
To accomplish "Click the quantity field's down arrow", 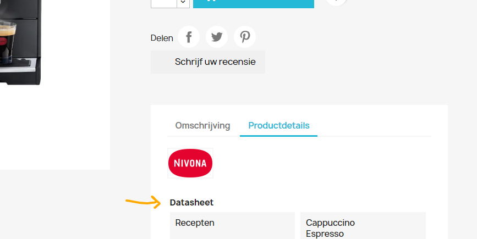I will pyautogui.click(x=183, y=3).
